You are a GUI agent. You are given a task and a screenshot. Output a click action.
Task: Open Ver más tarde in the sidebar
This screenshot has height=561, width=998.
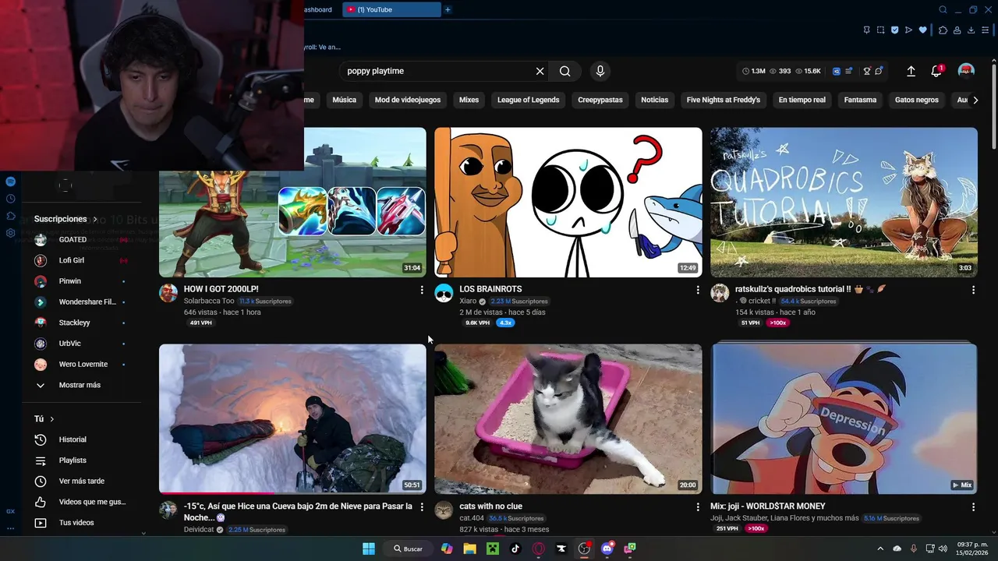[81, 482]
